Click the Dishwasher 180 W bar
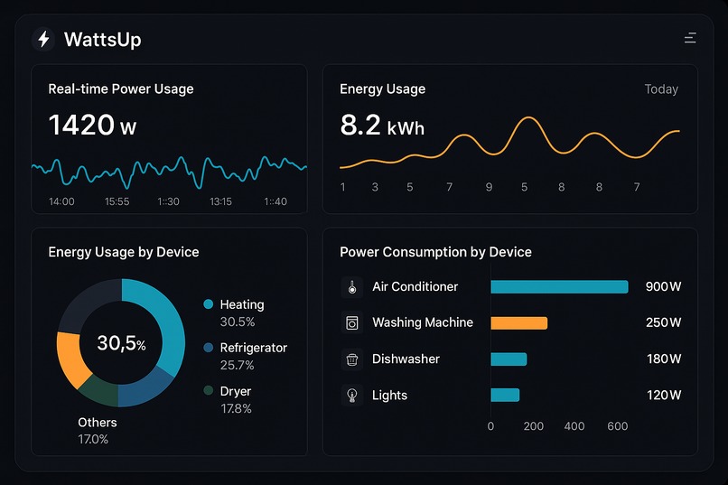The height and width of the screenshot is (485, 728). click(x=509, y=359)
